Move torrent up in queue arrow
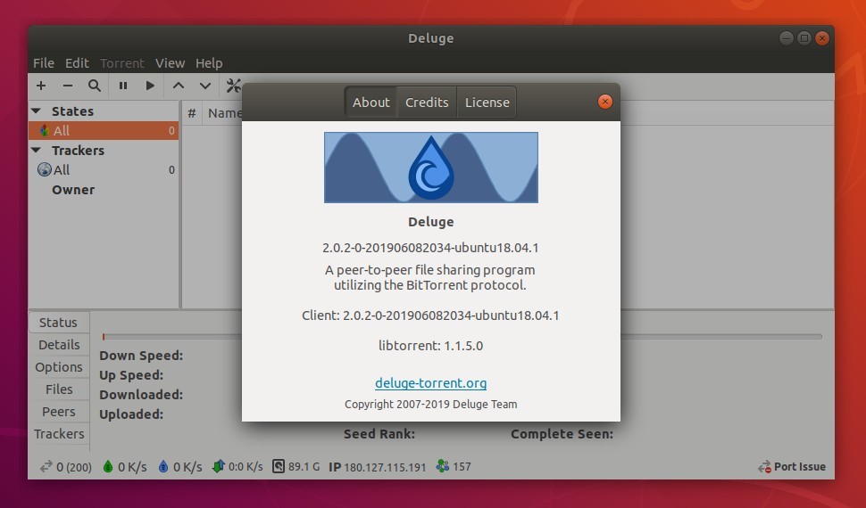 [x=178, y=86]
